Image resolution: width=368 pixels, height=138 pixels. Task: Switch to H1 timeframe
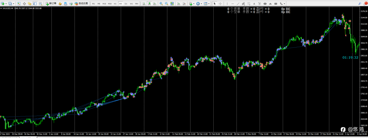[x=115, y=4]
